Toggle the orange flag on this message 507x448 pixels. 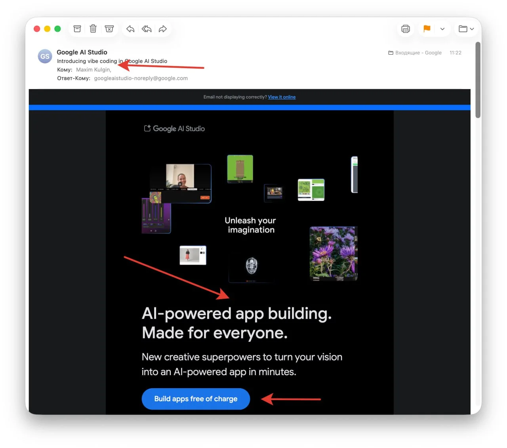point(427,29)
